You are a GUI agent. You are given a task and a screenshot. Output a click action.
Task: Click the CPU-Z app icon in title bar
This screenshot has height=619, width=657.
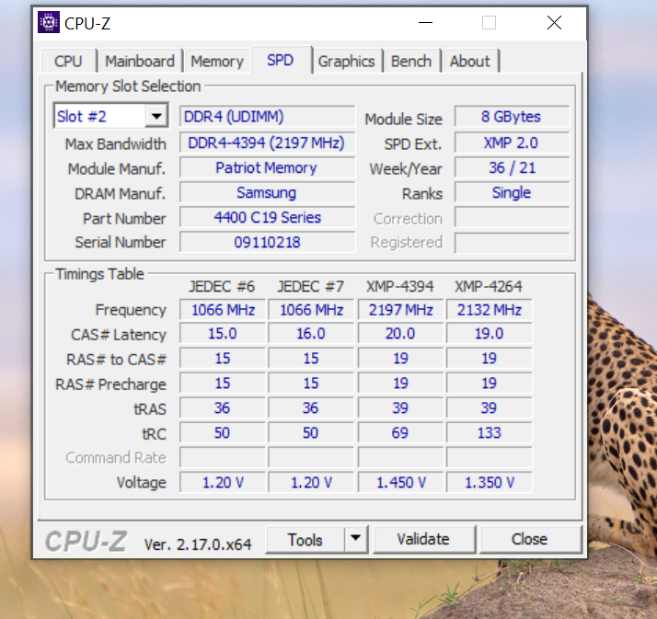[49, 23]
